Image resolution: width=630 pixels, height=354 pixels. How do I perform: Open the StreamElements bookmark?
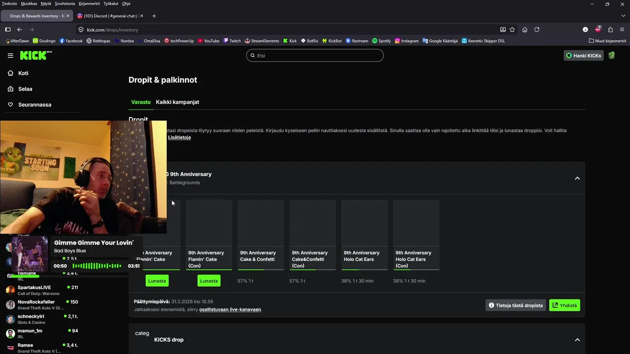pyautogui.click(x=262, y=41)
